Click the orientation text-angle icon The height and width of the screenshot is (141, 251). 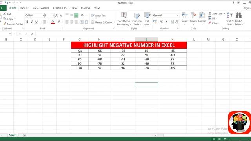[82, 15]
